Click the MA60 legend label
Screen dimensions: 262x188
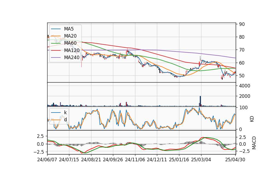(x=70, y=43)
